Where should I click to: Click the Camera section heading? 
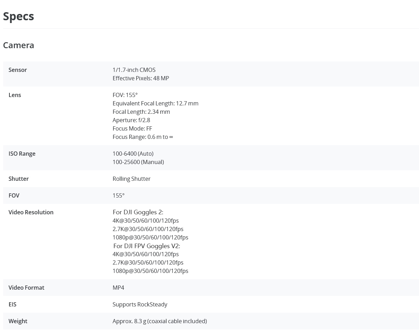click(x=19, y=45)
